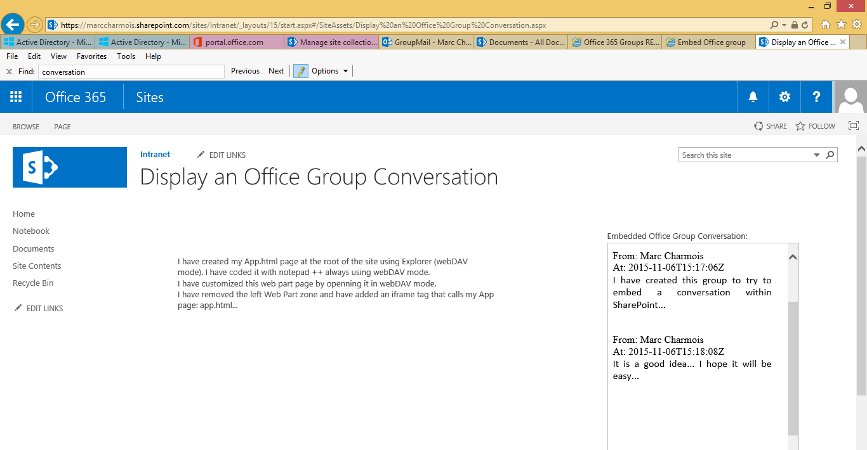Open the Intranet breadcrumb link
The height and width of the screenshot is (450, 867).
[x=155, y=155]
